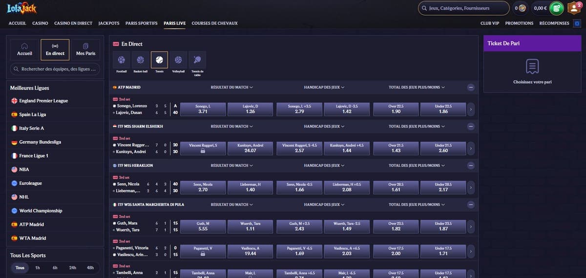The width and height of the screenshot is (586, 278).
Task: Open the user profile avatar with notifications
Action: tap(574, 8)
